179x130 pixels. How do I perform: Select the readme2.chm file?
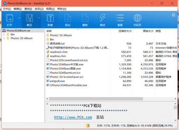59,52
